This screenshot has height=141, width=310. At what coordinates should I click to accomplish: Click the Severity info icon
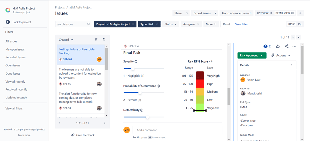pyautogui.click(x=136, y=62)
